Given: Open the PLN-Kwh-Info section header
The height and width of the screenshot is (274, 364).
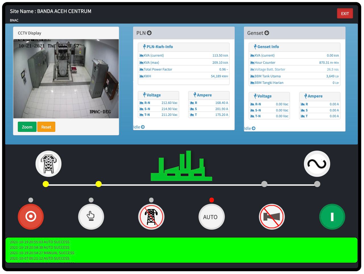Looking at the screenshot, I should coord(159,47).
